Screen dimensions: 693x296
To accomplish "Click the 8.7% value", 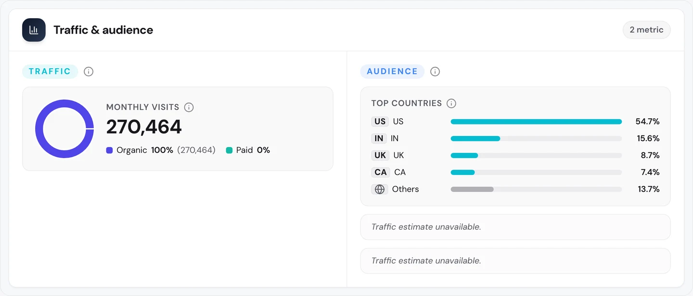I will [x=650, y=155].
